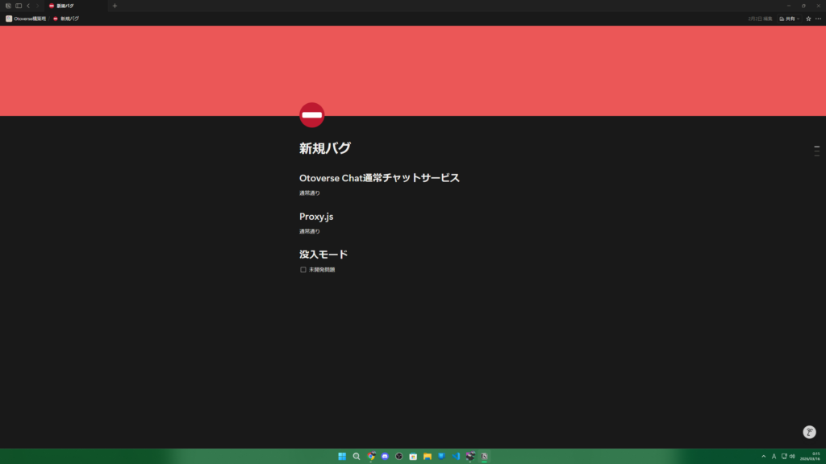Expand the page outline on the right edge
826x464 pixels.
coord(816,151)
